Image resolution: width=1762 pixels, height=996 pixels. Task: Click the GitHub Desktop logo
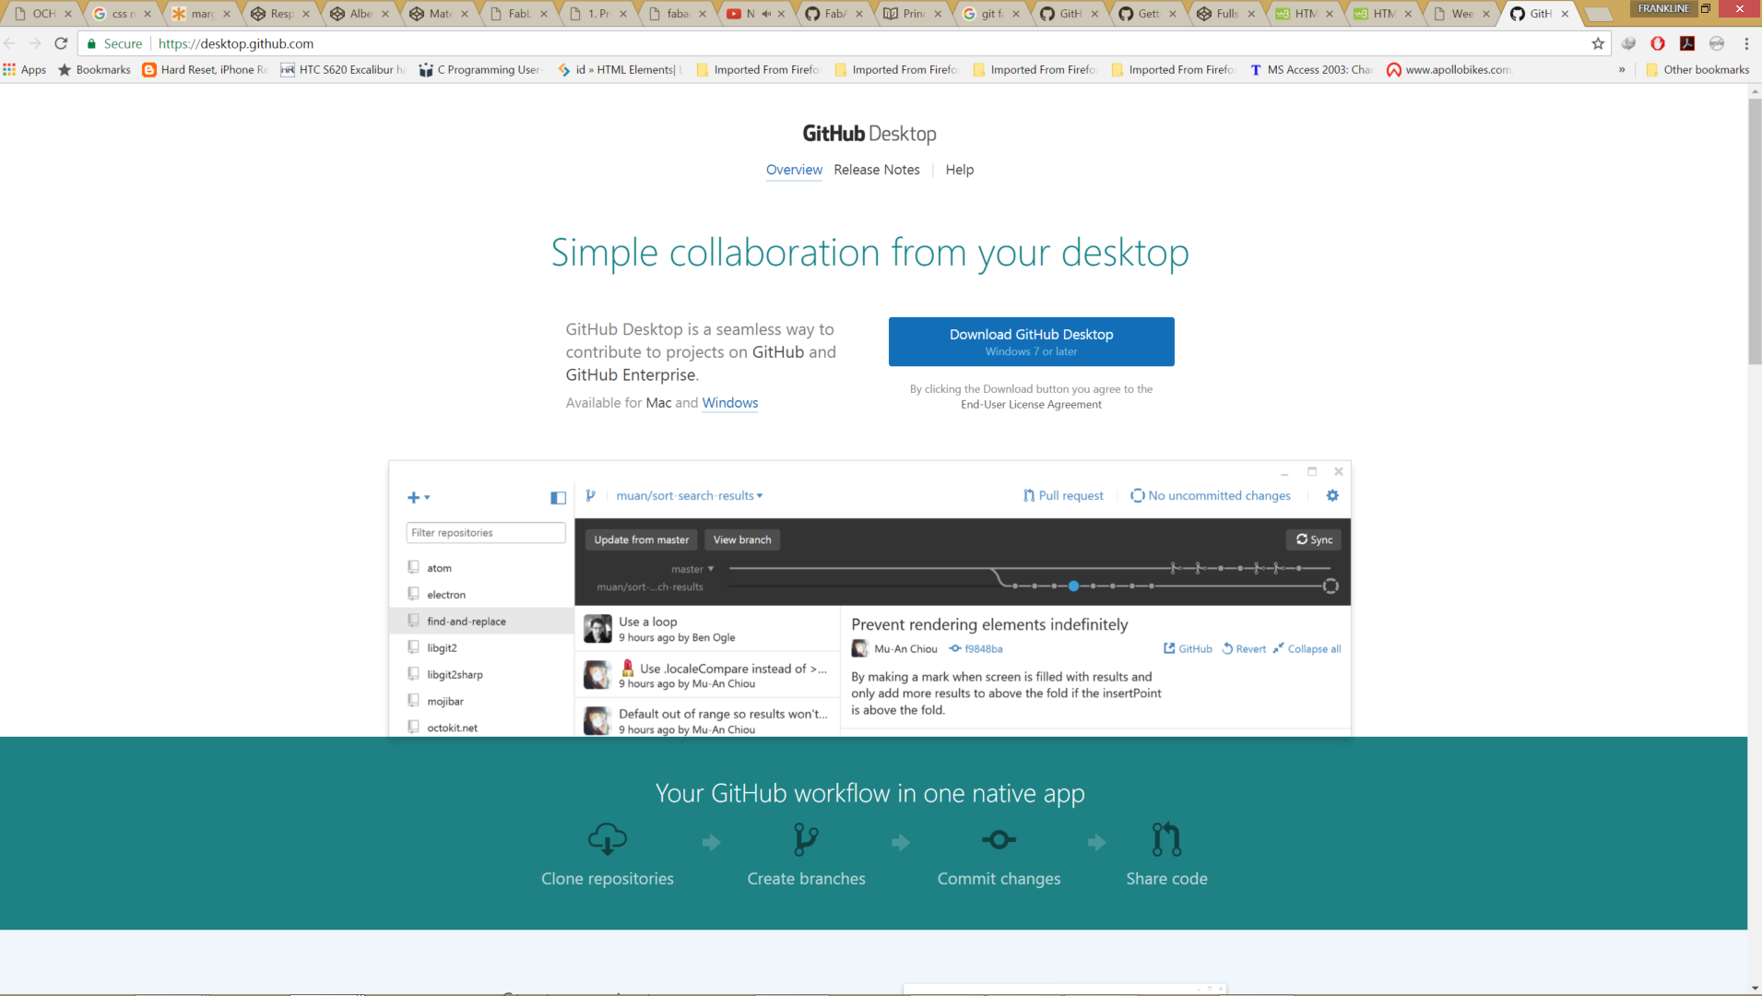click(869, 134)
